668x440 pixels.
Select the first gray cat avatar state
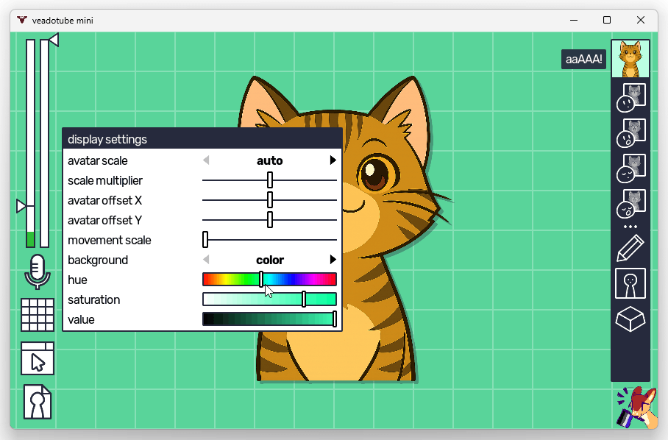click(x=630, y=97)
